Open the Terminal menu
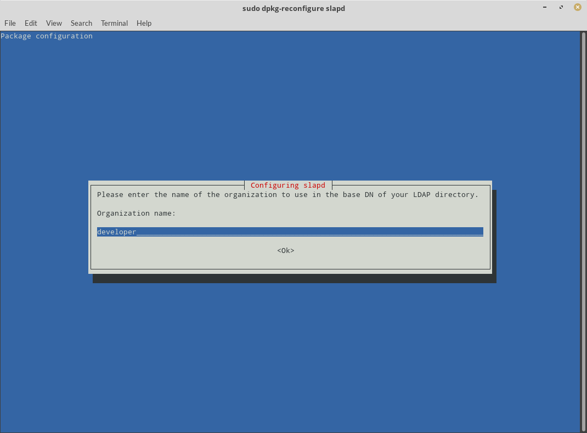This screenshot has width=587, height=433. click(x=114, y=23)
